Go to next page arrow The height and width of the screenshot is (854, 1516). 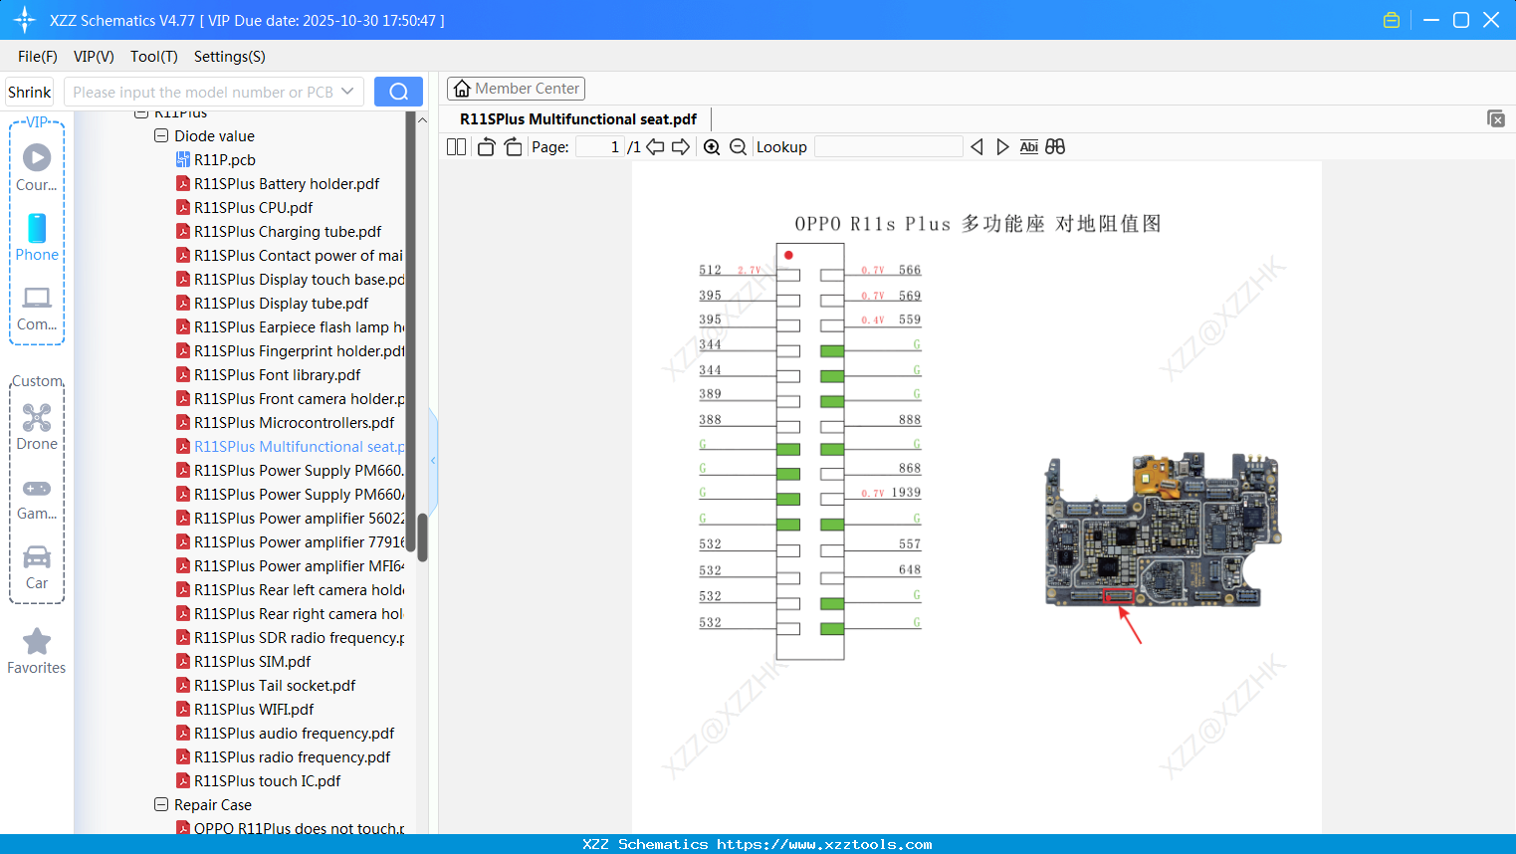681,146
